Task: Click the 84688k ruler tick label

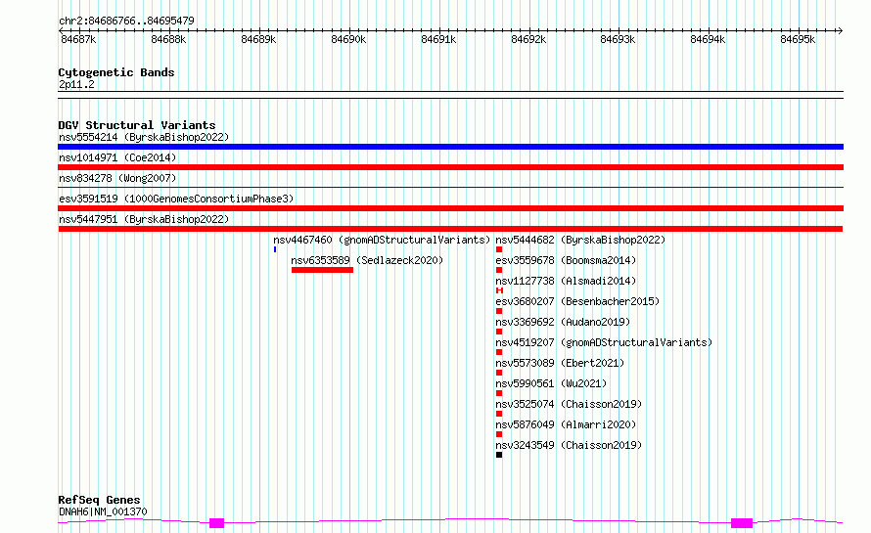Action: pyautogui.click(x=168, y=39)
